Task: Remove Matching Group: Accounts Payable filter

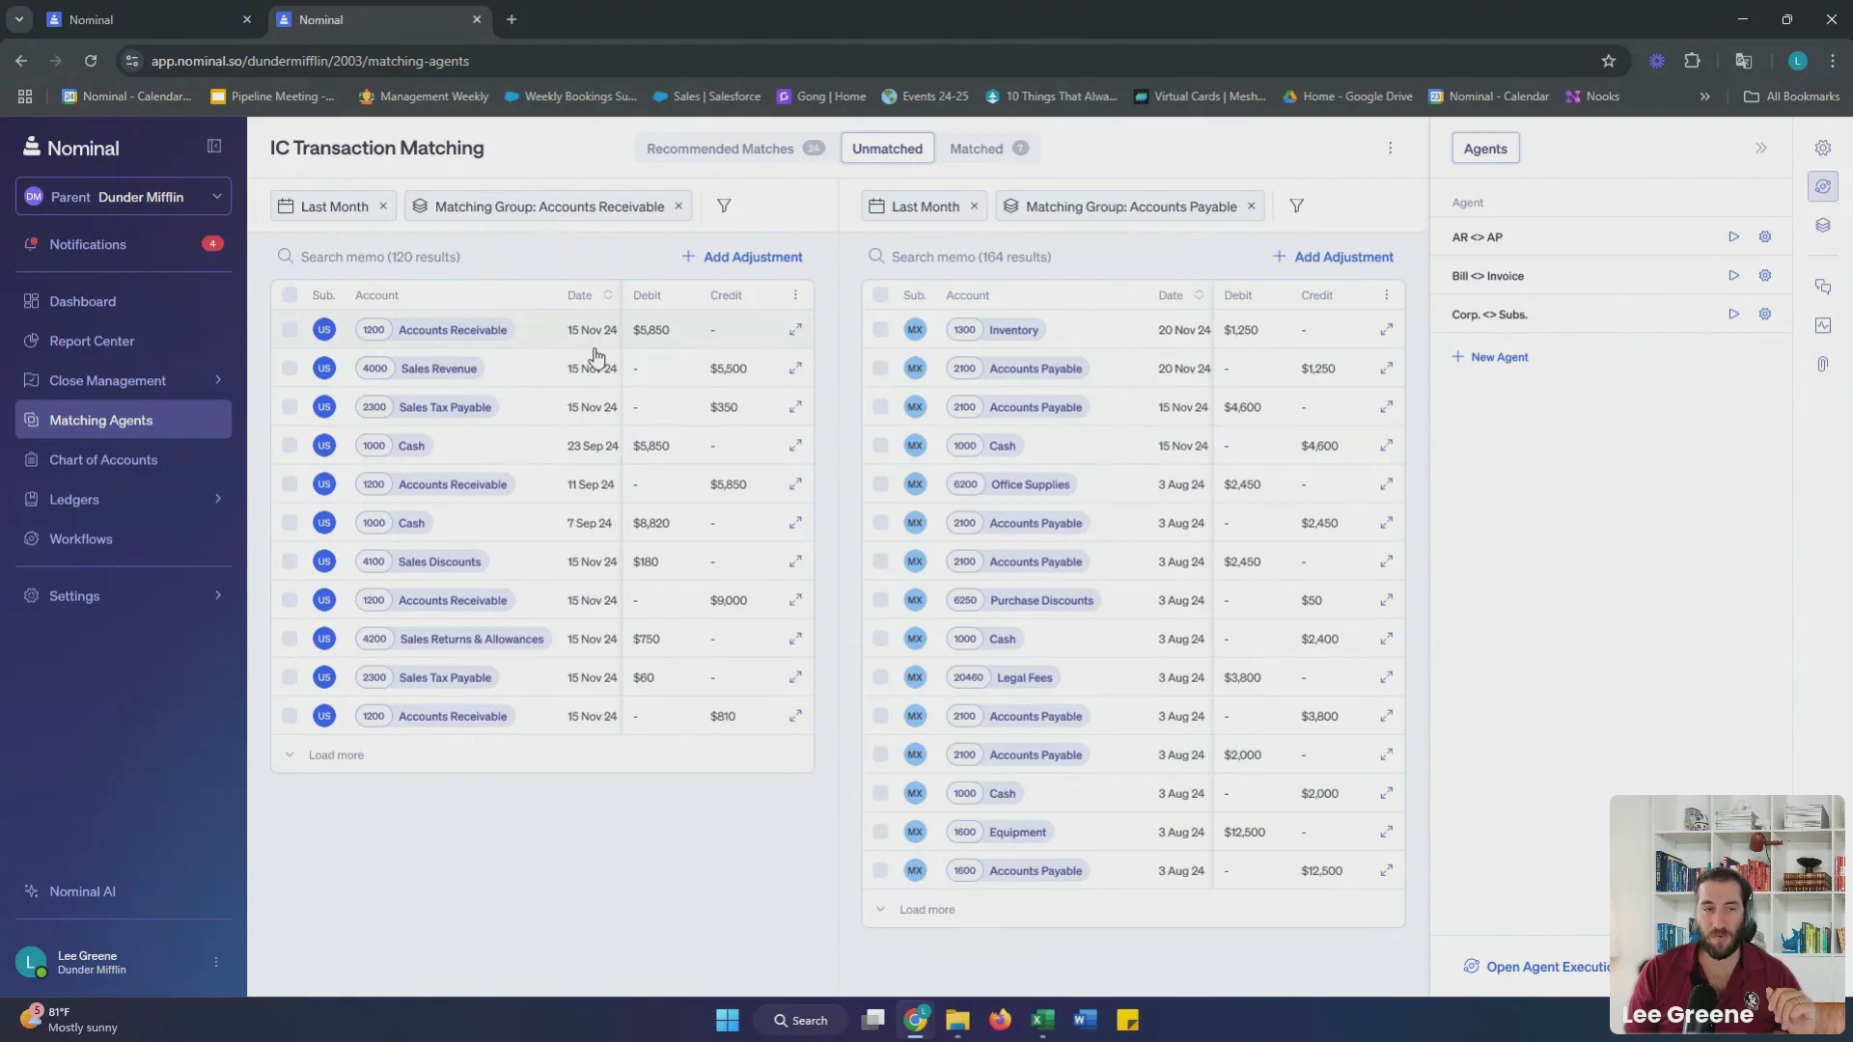Action: click(x=1251, y=206)
